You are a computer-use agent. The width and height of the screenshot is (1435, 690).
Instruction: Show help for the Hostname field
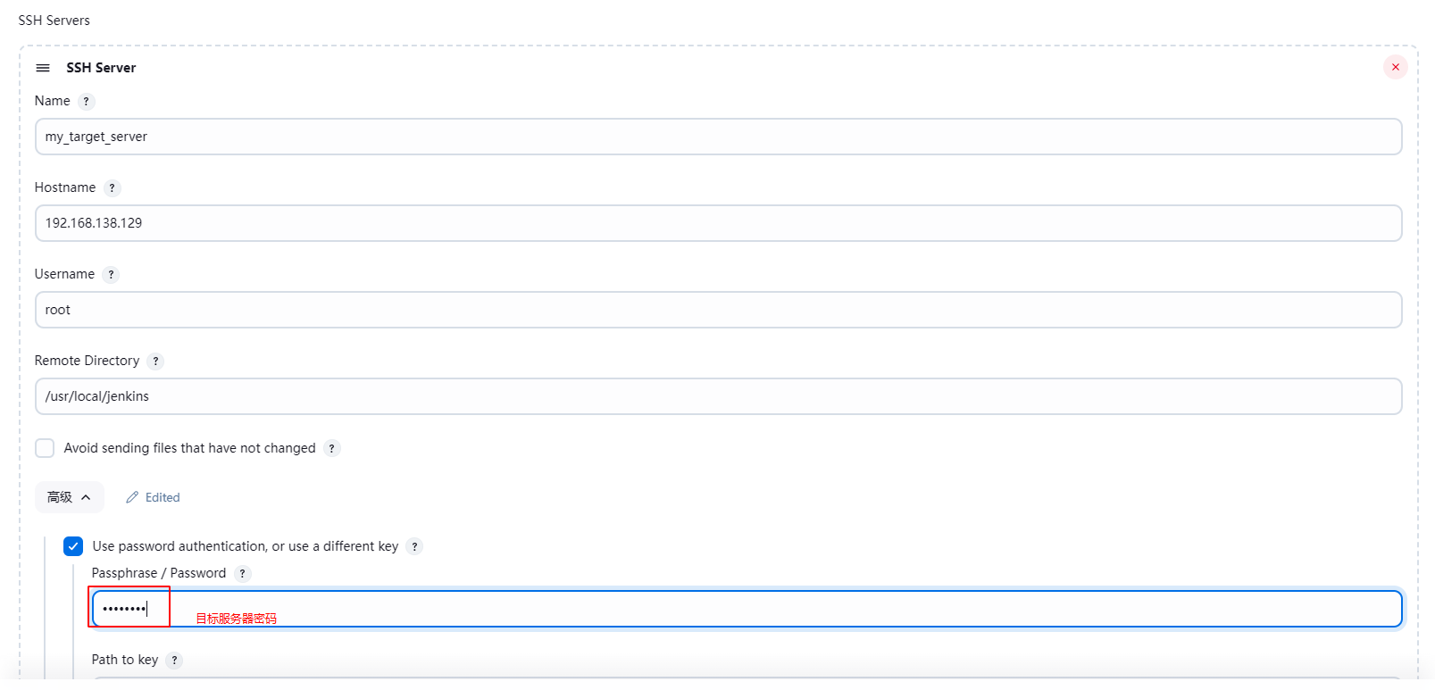[112, 188]
